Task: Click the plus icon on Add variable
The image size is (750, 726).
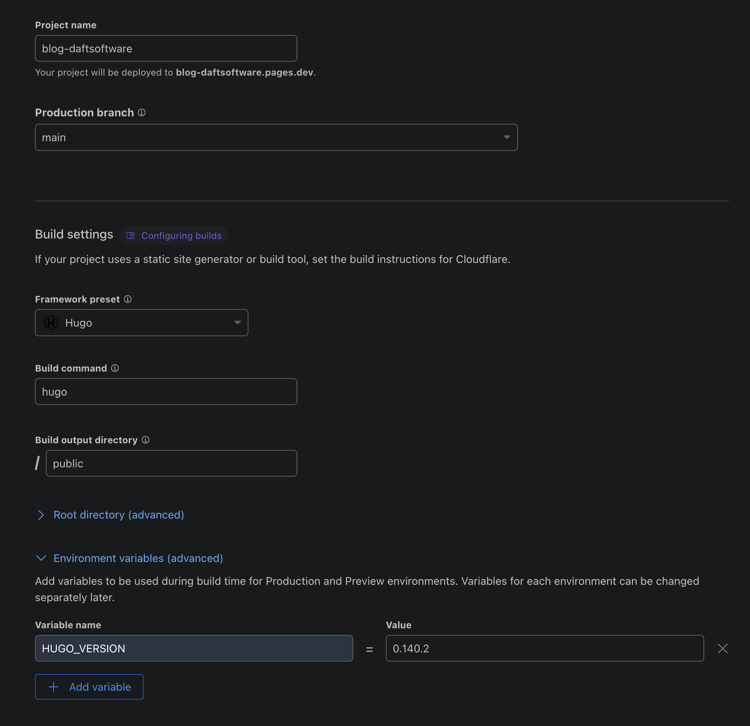Action: 53,686
